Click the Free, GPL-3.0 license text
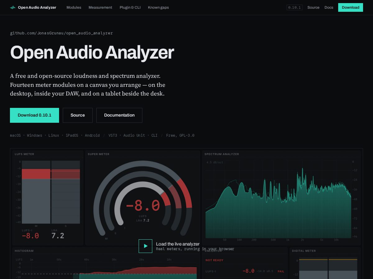 pyautogui.click(x=180, y=135)
